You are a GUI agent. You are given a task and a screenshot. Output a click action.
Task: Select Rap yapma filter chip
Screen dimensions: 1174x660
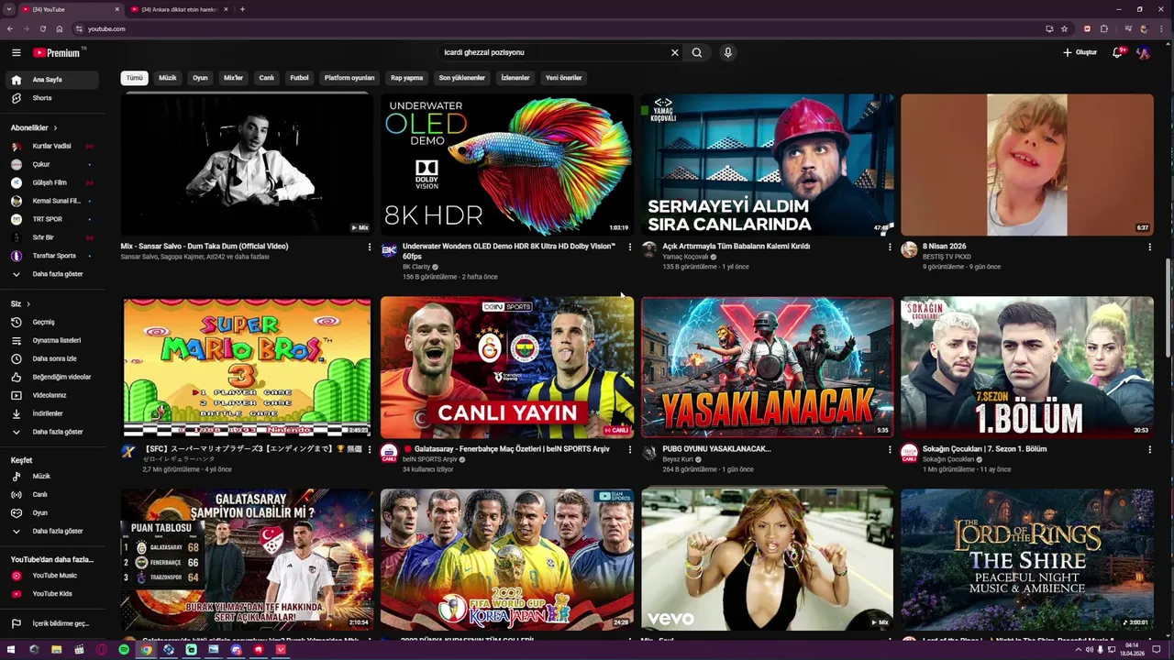coord(407,78)
